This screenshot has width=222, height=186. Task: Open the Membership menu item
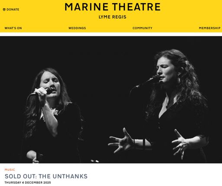coord(210,28)
